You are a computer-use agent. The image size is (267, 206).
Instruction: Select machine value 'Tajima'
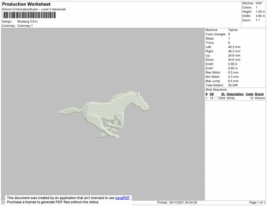[233, 30]
